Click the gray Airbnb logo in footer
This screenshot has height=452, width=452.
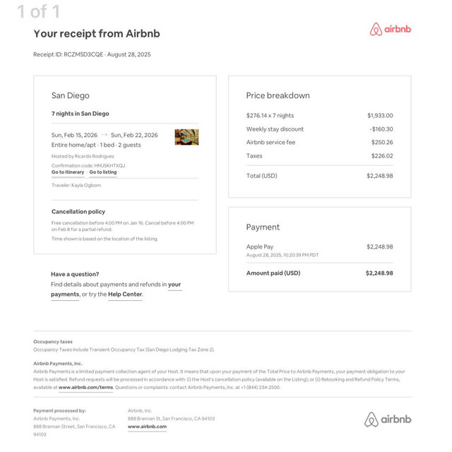(388, 419)
